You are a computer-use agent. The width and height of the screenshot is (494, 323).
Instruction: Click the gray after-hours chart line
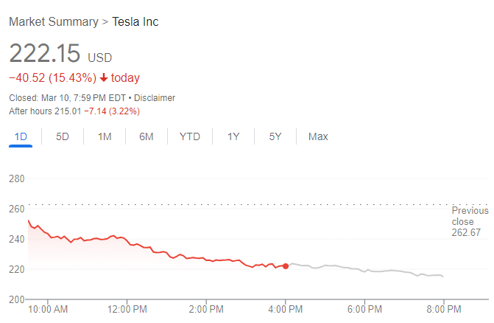tap(368, 271)
